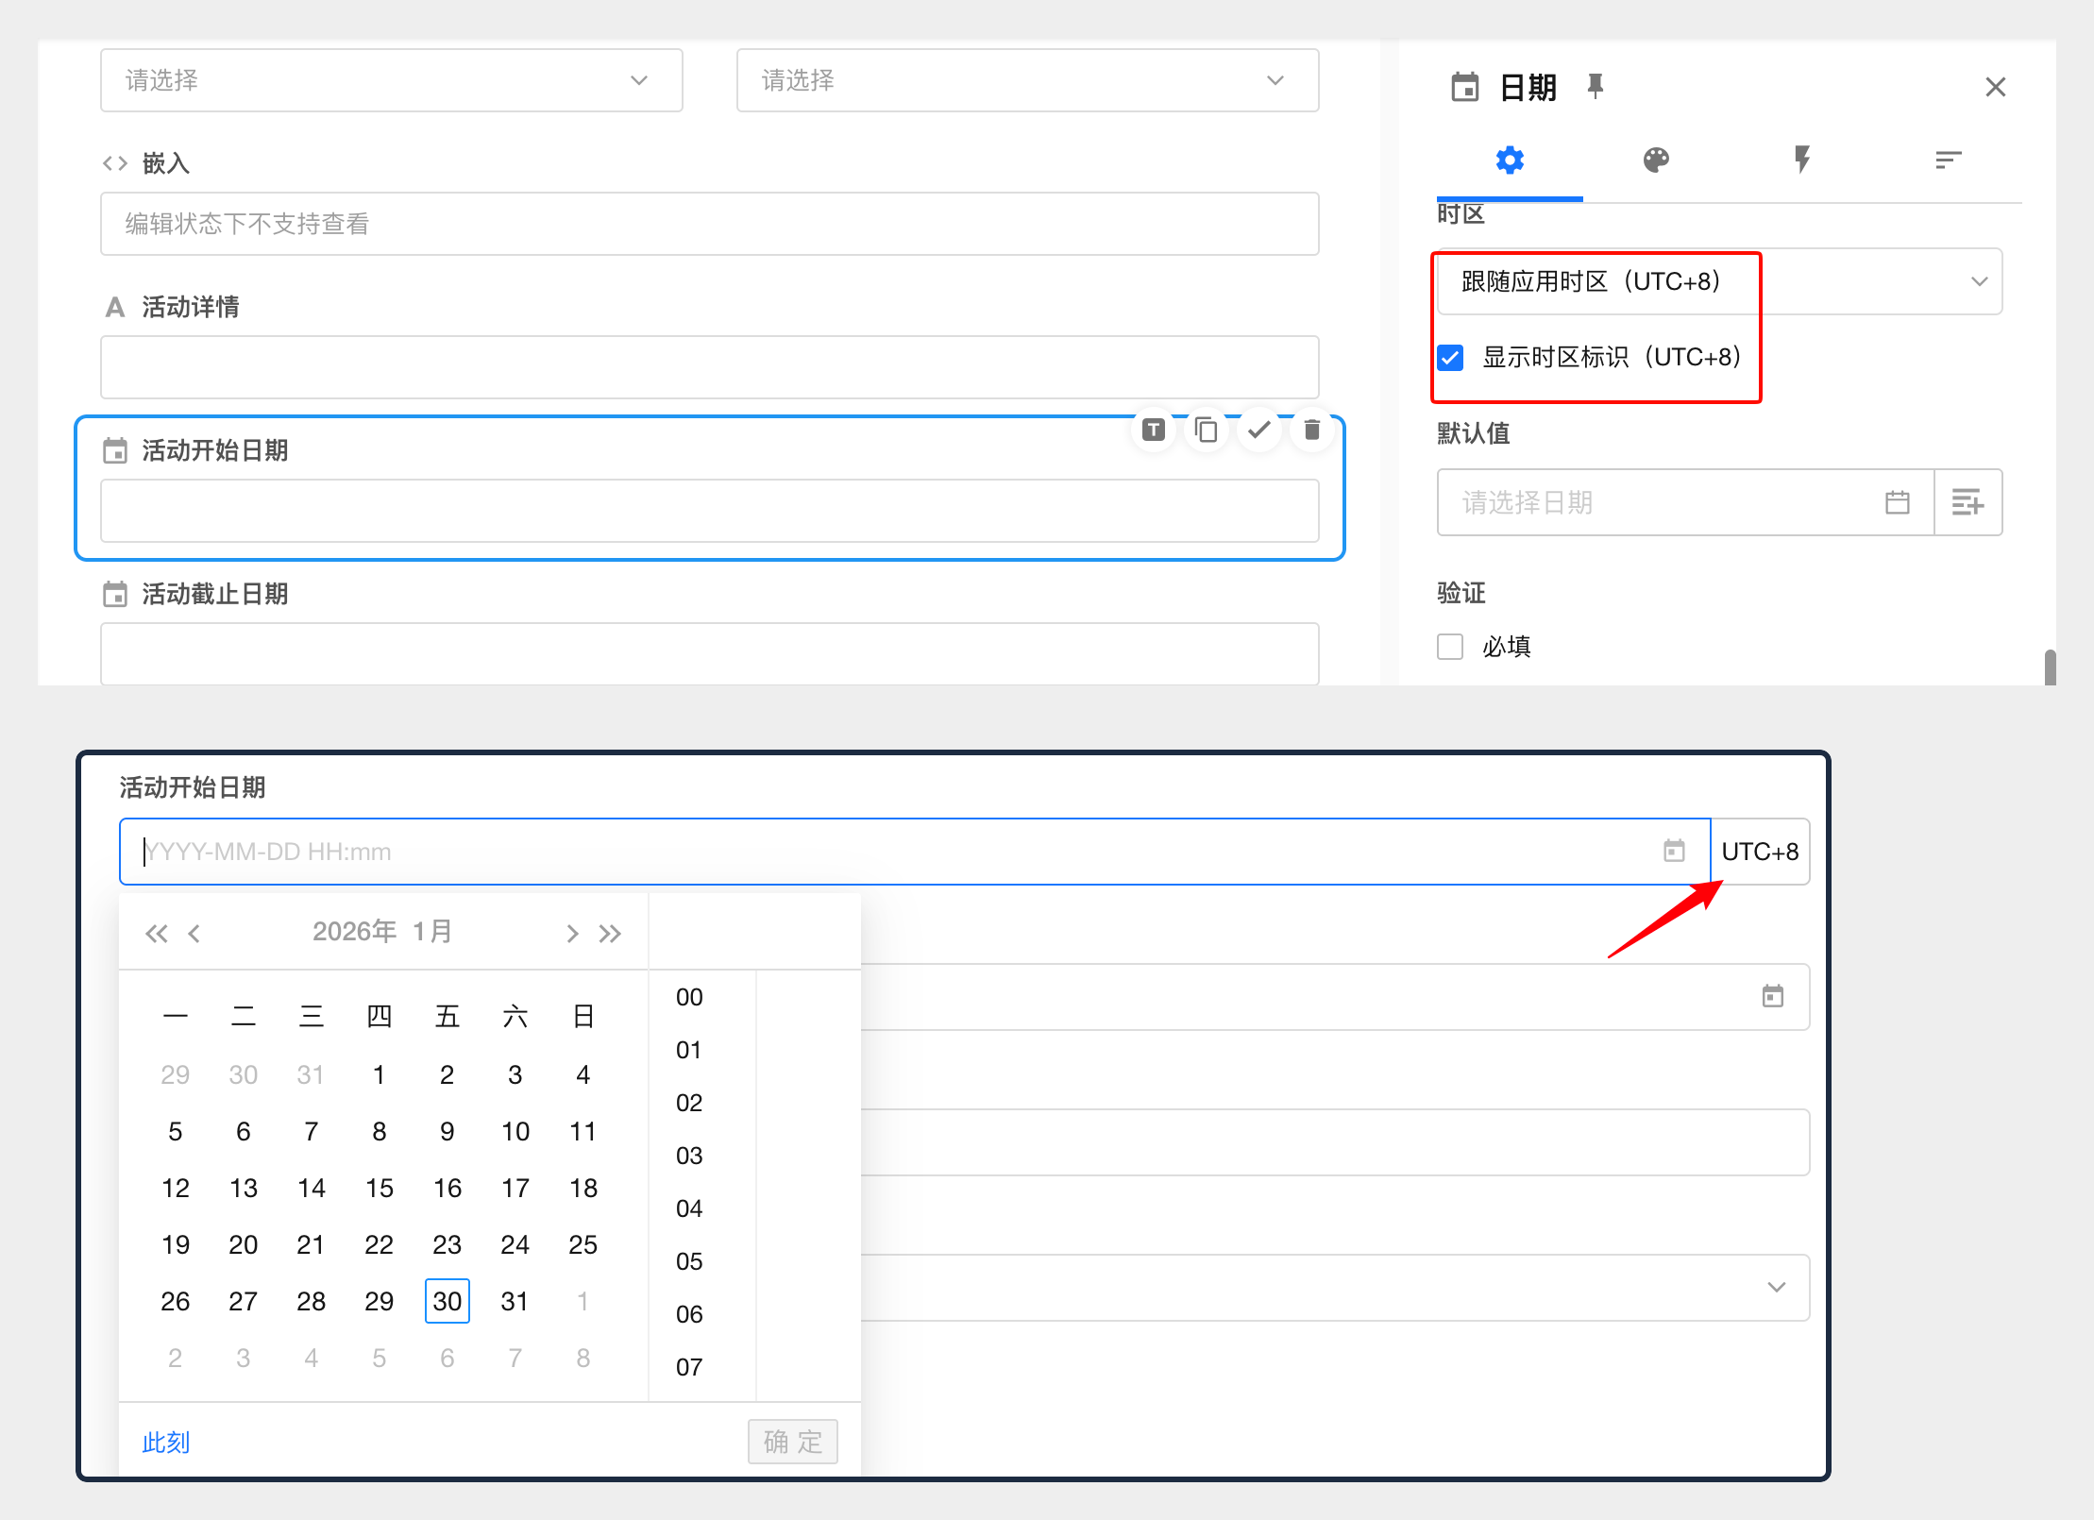Click the 确定 confirm button
This screenshot has width=2094, height=1520.
point(793,1442)
